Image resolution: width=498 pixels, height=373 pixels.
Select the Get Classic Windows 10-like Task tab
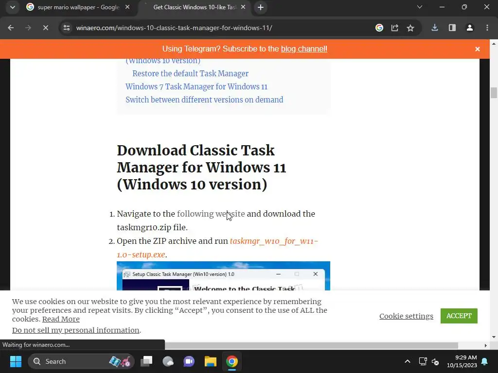click(x=195, y=7)
